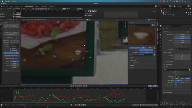The width and height of the screenshot is (192, 108).
Task: Toggle the Stereoscopy checkbox
Action: pos(165,64)
